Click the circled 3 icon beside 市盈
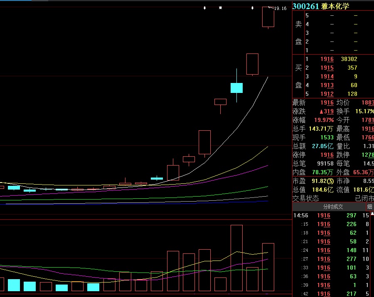Viewport: 374px width, 297px height. pyautogui.click(x=330, y=181)
